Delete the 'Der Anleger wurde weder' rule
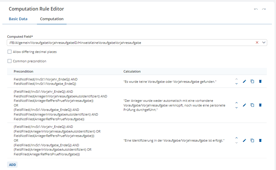276x170 pixels. [x=260, y=105]
